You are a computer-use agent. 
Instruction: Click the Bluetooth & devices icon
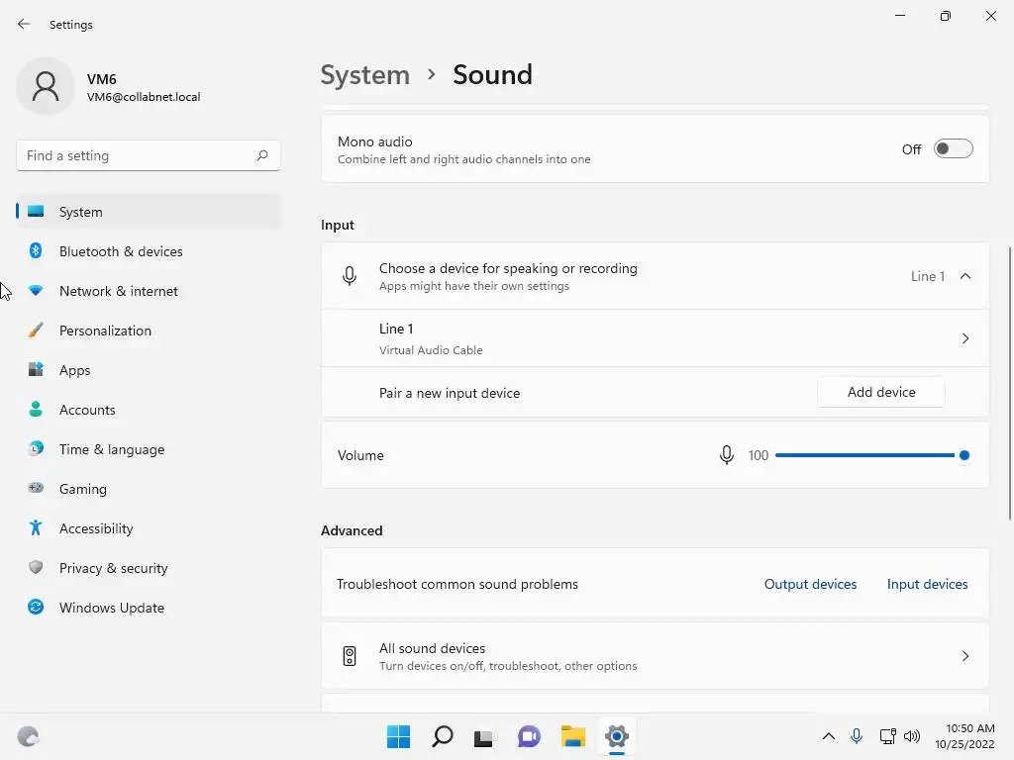(x=36, y=251)
